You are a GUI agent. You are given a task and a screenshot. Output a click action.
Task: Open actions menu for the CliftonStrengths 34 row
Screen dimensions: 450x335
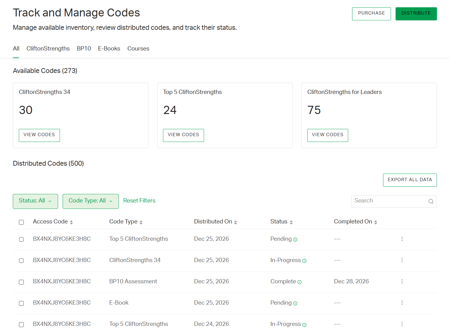click(x=402, y=260)
